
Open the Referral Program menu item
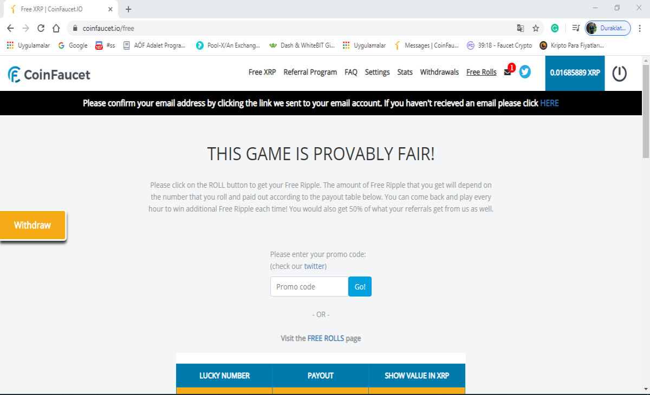pos(310,72)
